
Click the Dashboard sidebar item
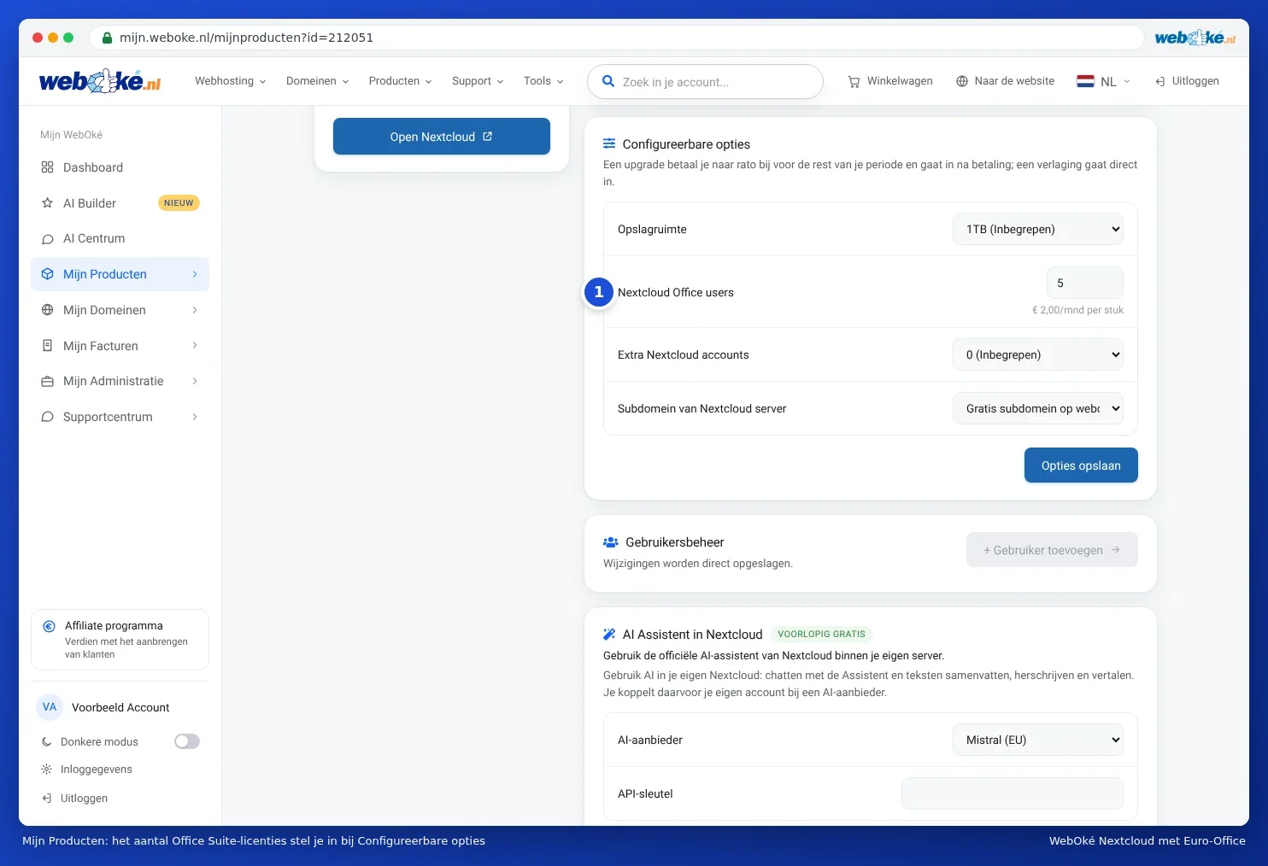(x=120, y=167)
